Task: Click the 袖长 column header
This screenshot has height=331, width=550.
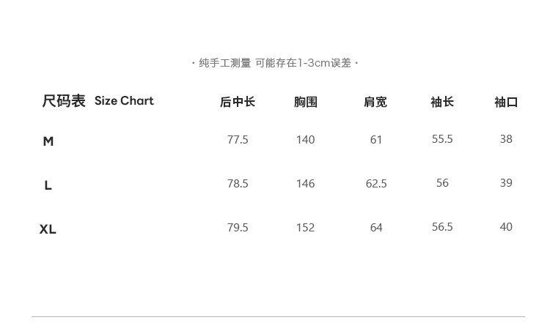Action: [442, 102]
